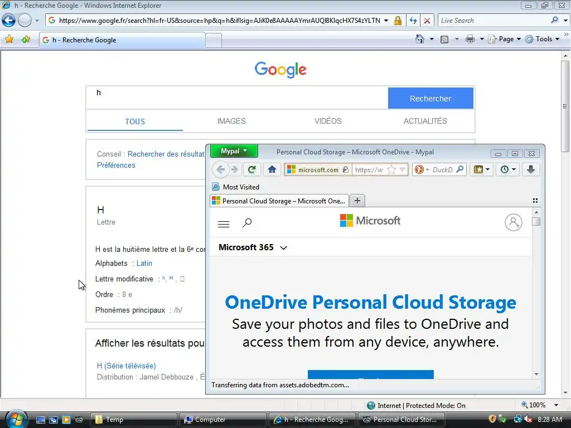The width and height of the screenshot is (571, 428).
Task: Click the Mypal page scrollbar thumb
Action: click(536, 222)
